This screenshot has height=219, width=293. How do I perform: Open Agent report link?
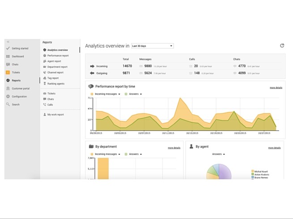click(54, 61)
